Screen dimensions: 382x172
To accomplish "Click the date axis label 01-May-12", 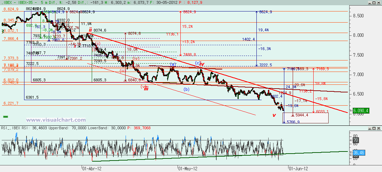I will [187, 169].
